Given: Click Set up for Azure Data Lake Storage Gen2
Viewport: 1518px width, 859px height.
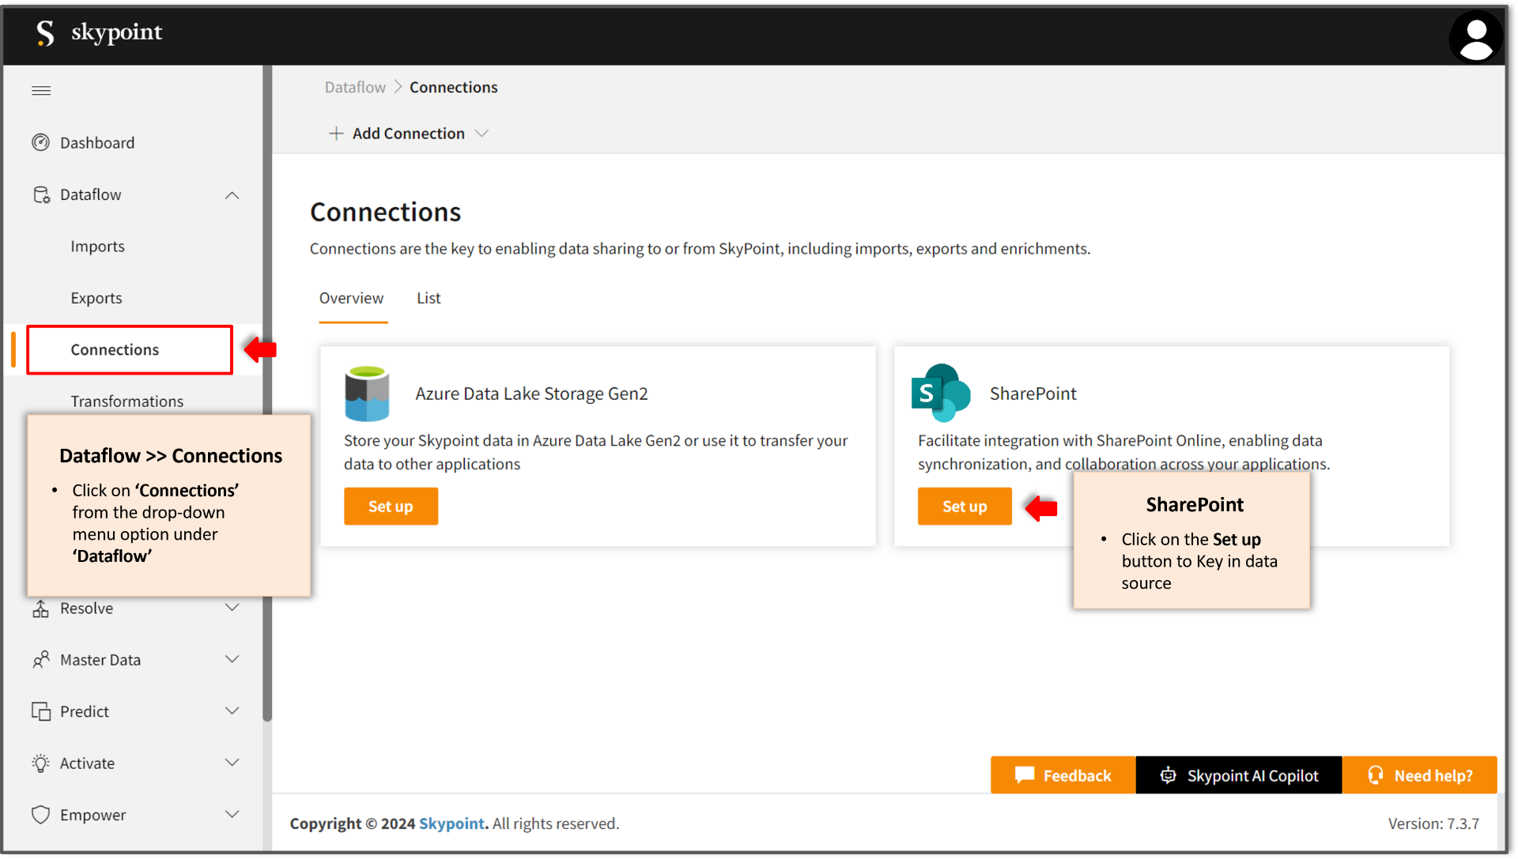Looking at the screenshot, I should tap(391, 506).
